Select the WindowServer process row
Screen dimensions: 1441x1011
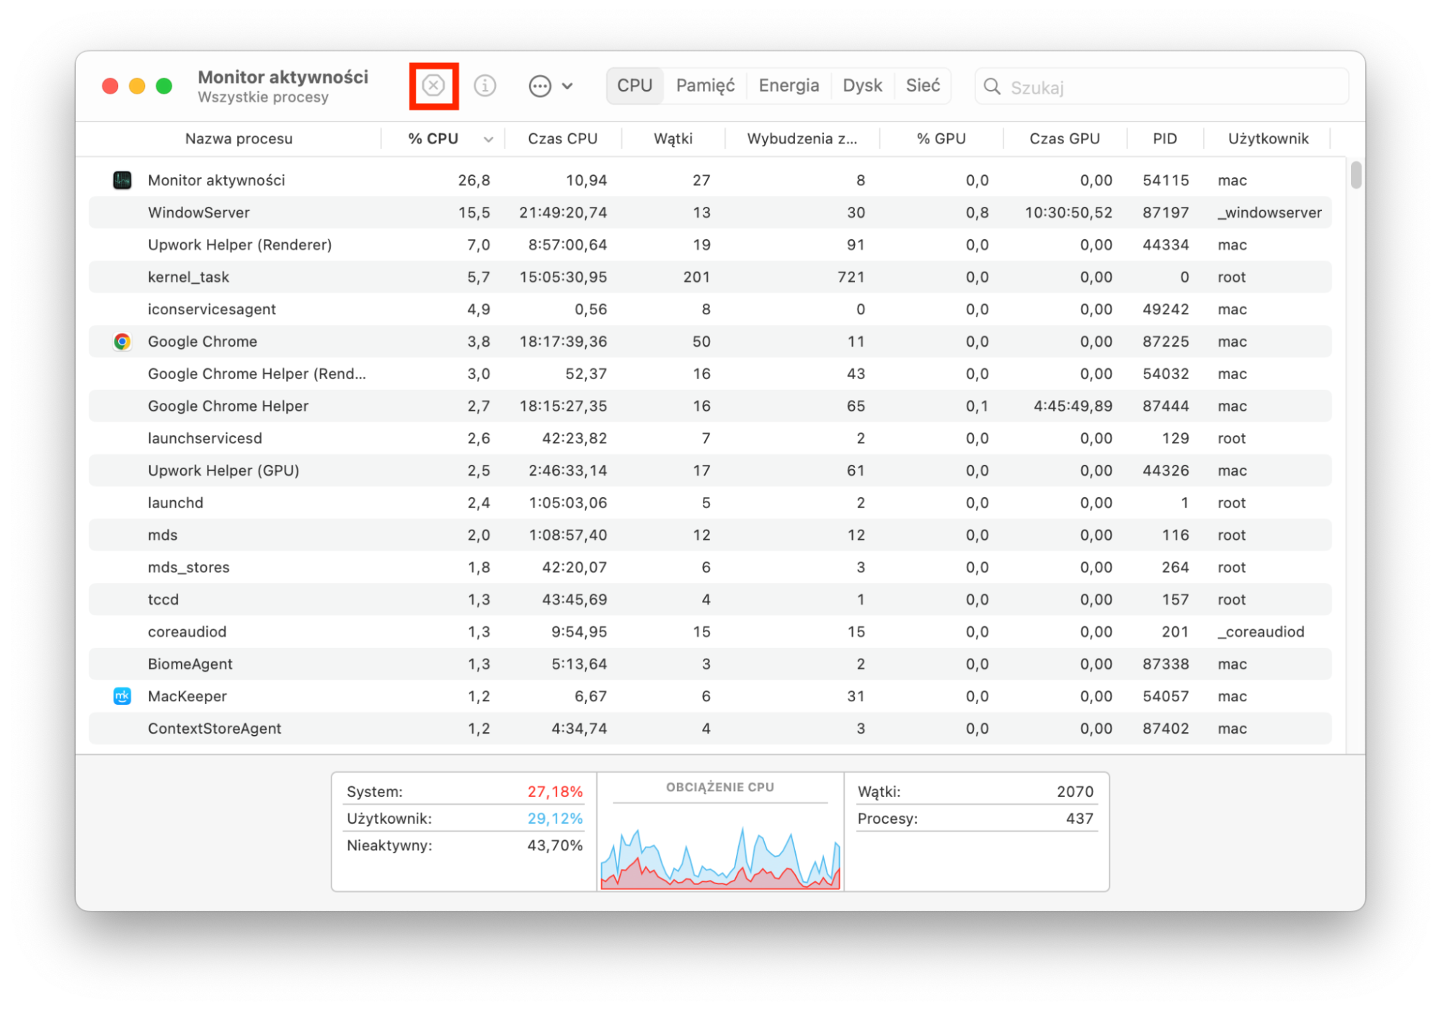coord(710,213)
